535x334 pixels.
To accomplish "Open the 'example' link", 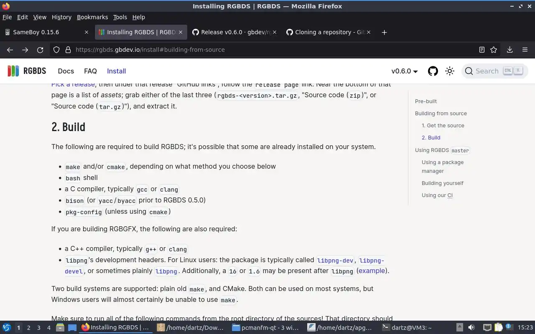I will coord(372,271).
